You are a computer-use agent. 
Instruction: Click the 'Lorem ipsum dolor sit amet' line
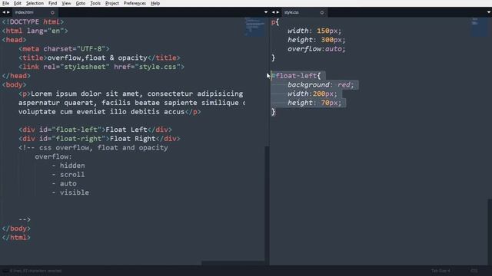point(131,94)
